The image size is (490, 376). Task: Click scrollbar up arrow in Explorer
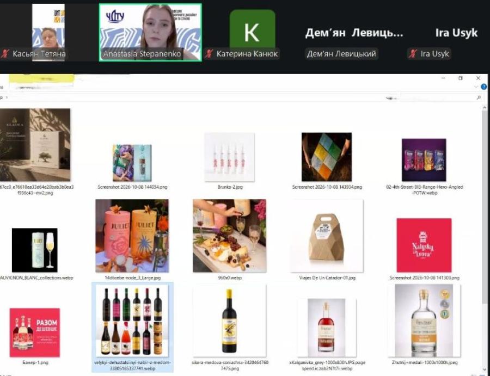click(485, 107)
